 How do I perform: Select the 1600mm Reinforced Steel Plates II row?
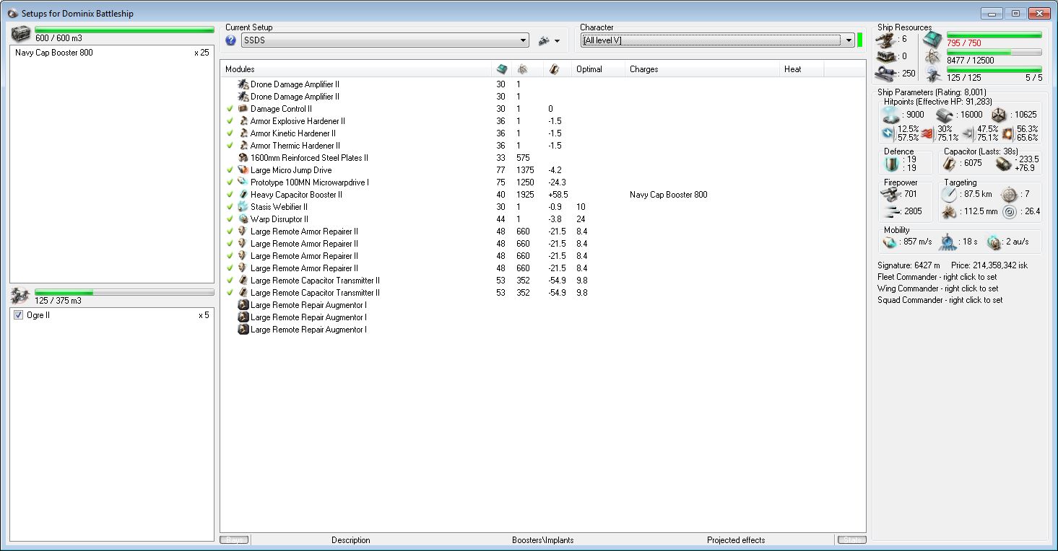(543, 158)
